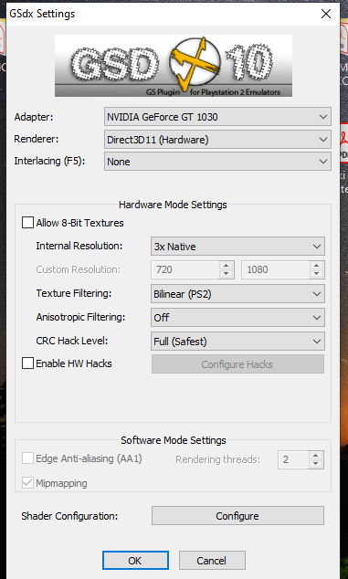Decrease Rendering threads with the down arrow
The width and height of the screenshot is (348, 579).
pos(316,464)
